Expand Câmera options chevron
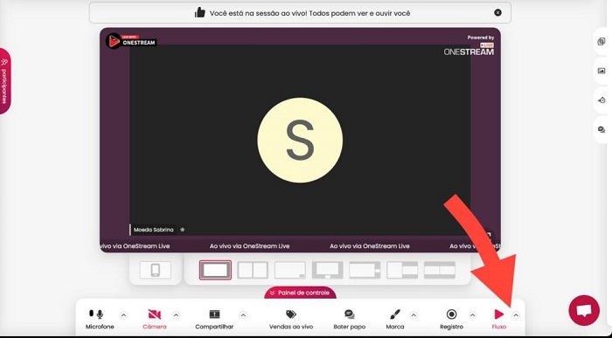612x338 pixels. tap(176, 315)
